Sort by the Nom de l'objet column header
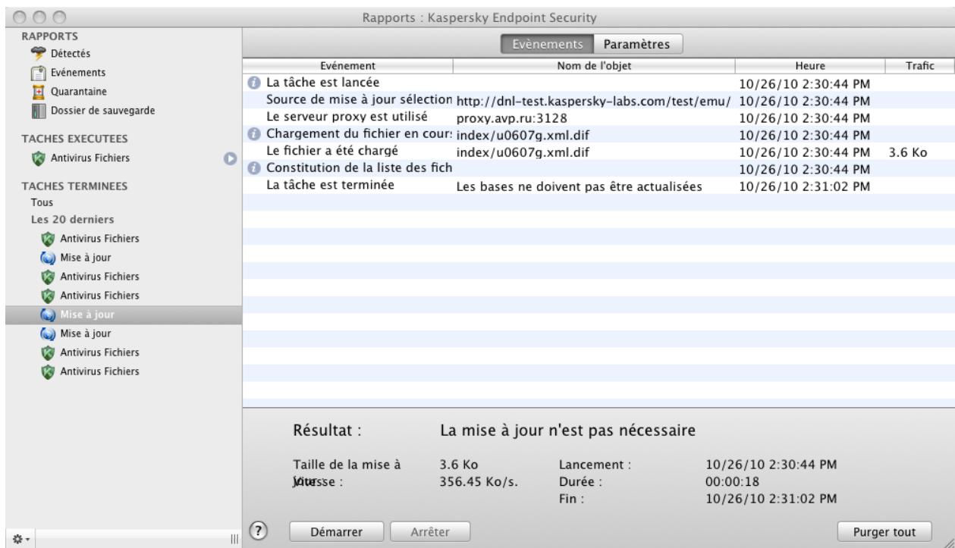The width and height of the screenshot is (955, 548). [x=594, y=66]
